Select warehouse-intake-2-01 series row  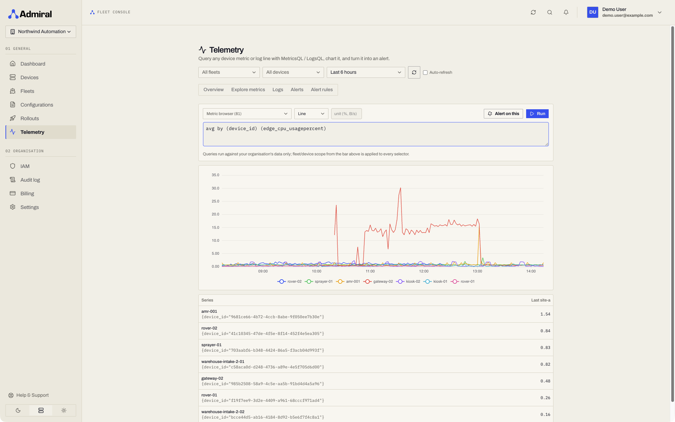(376, 364)
